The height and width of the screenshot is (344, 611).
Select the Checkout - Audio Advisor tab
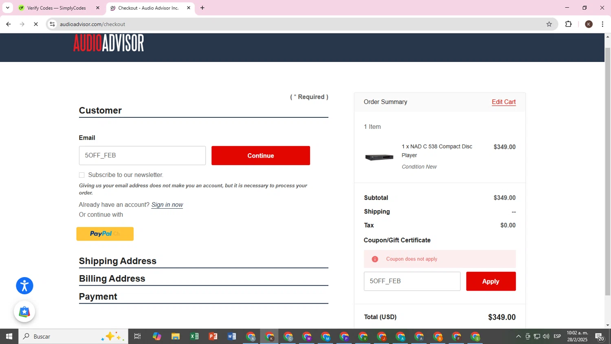tap(148, 8)
